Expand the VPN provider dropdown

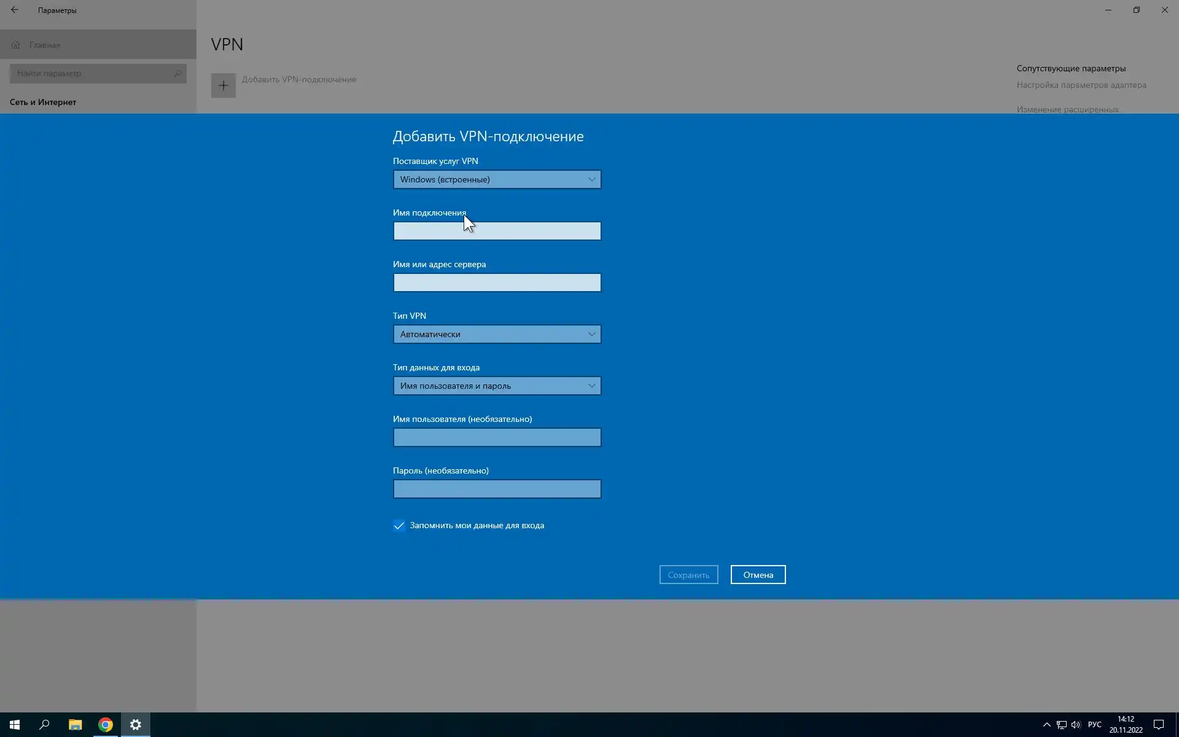pyautogui.click(x=497, y=179)
